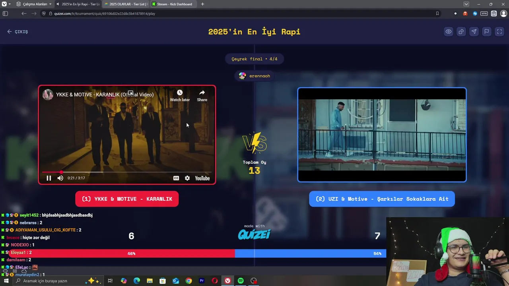Click the channel avatar in video title
Viewport: 509px width, 286px height.
pyautogui.click(x=48, y=95)
